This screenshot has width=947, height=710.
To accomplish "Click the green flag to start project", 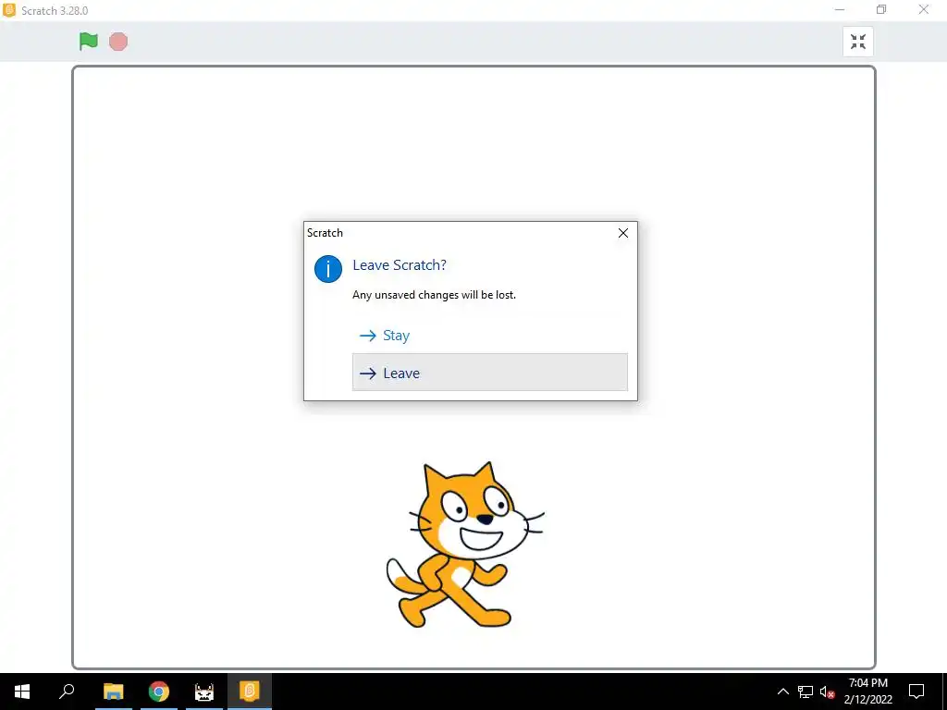I will pyautogui.click(x=88, y=41).
